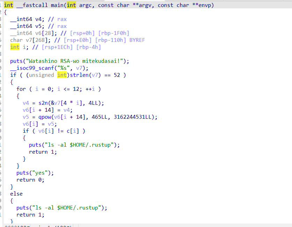Click v7[268] in the char declaration
The width and height of the screenshot is (292, 227).
tap(37, 40)
